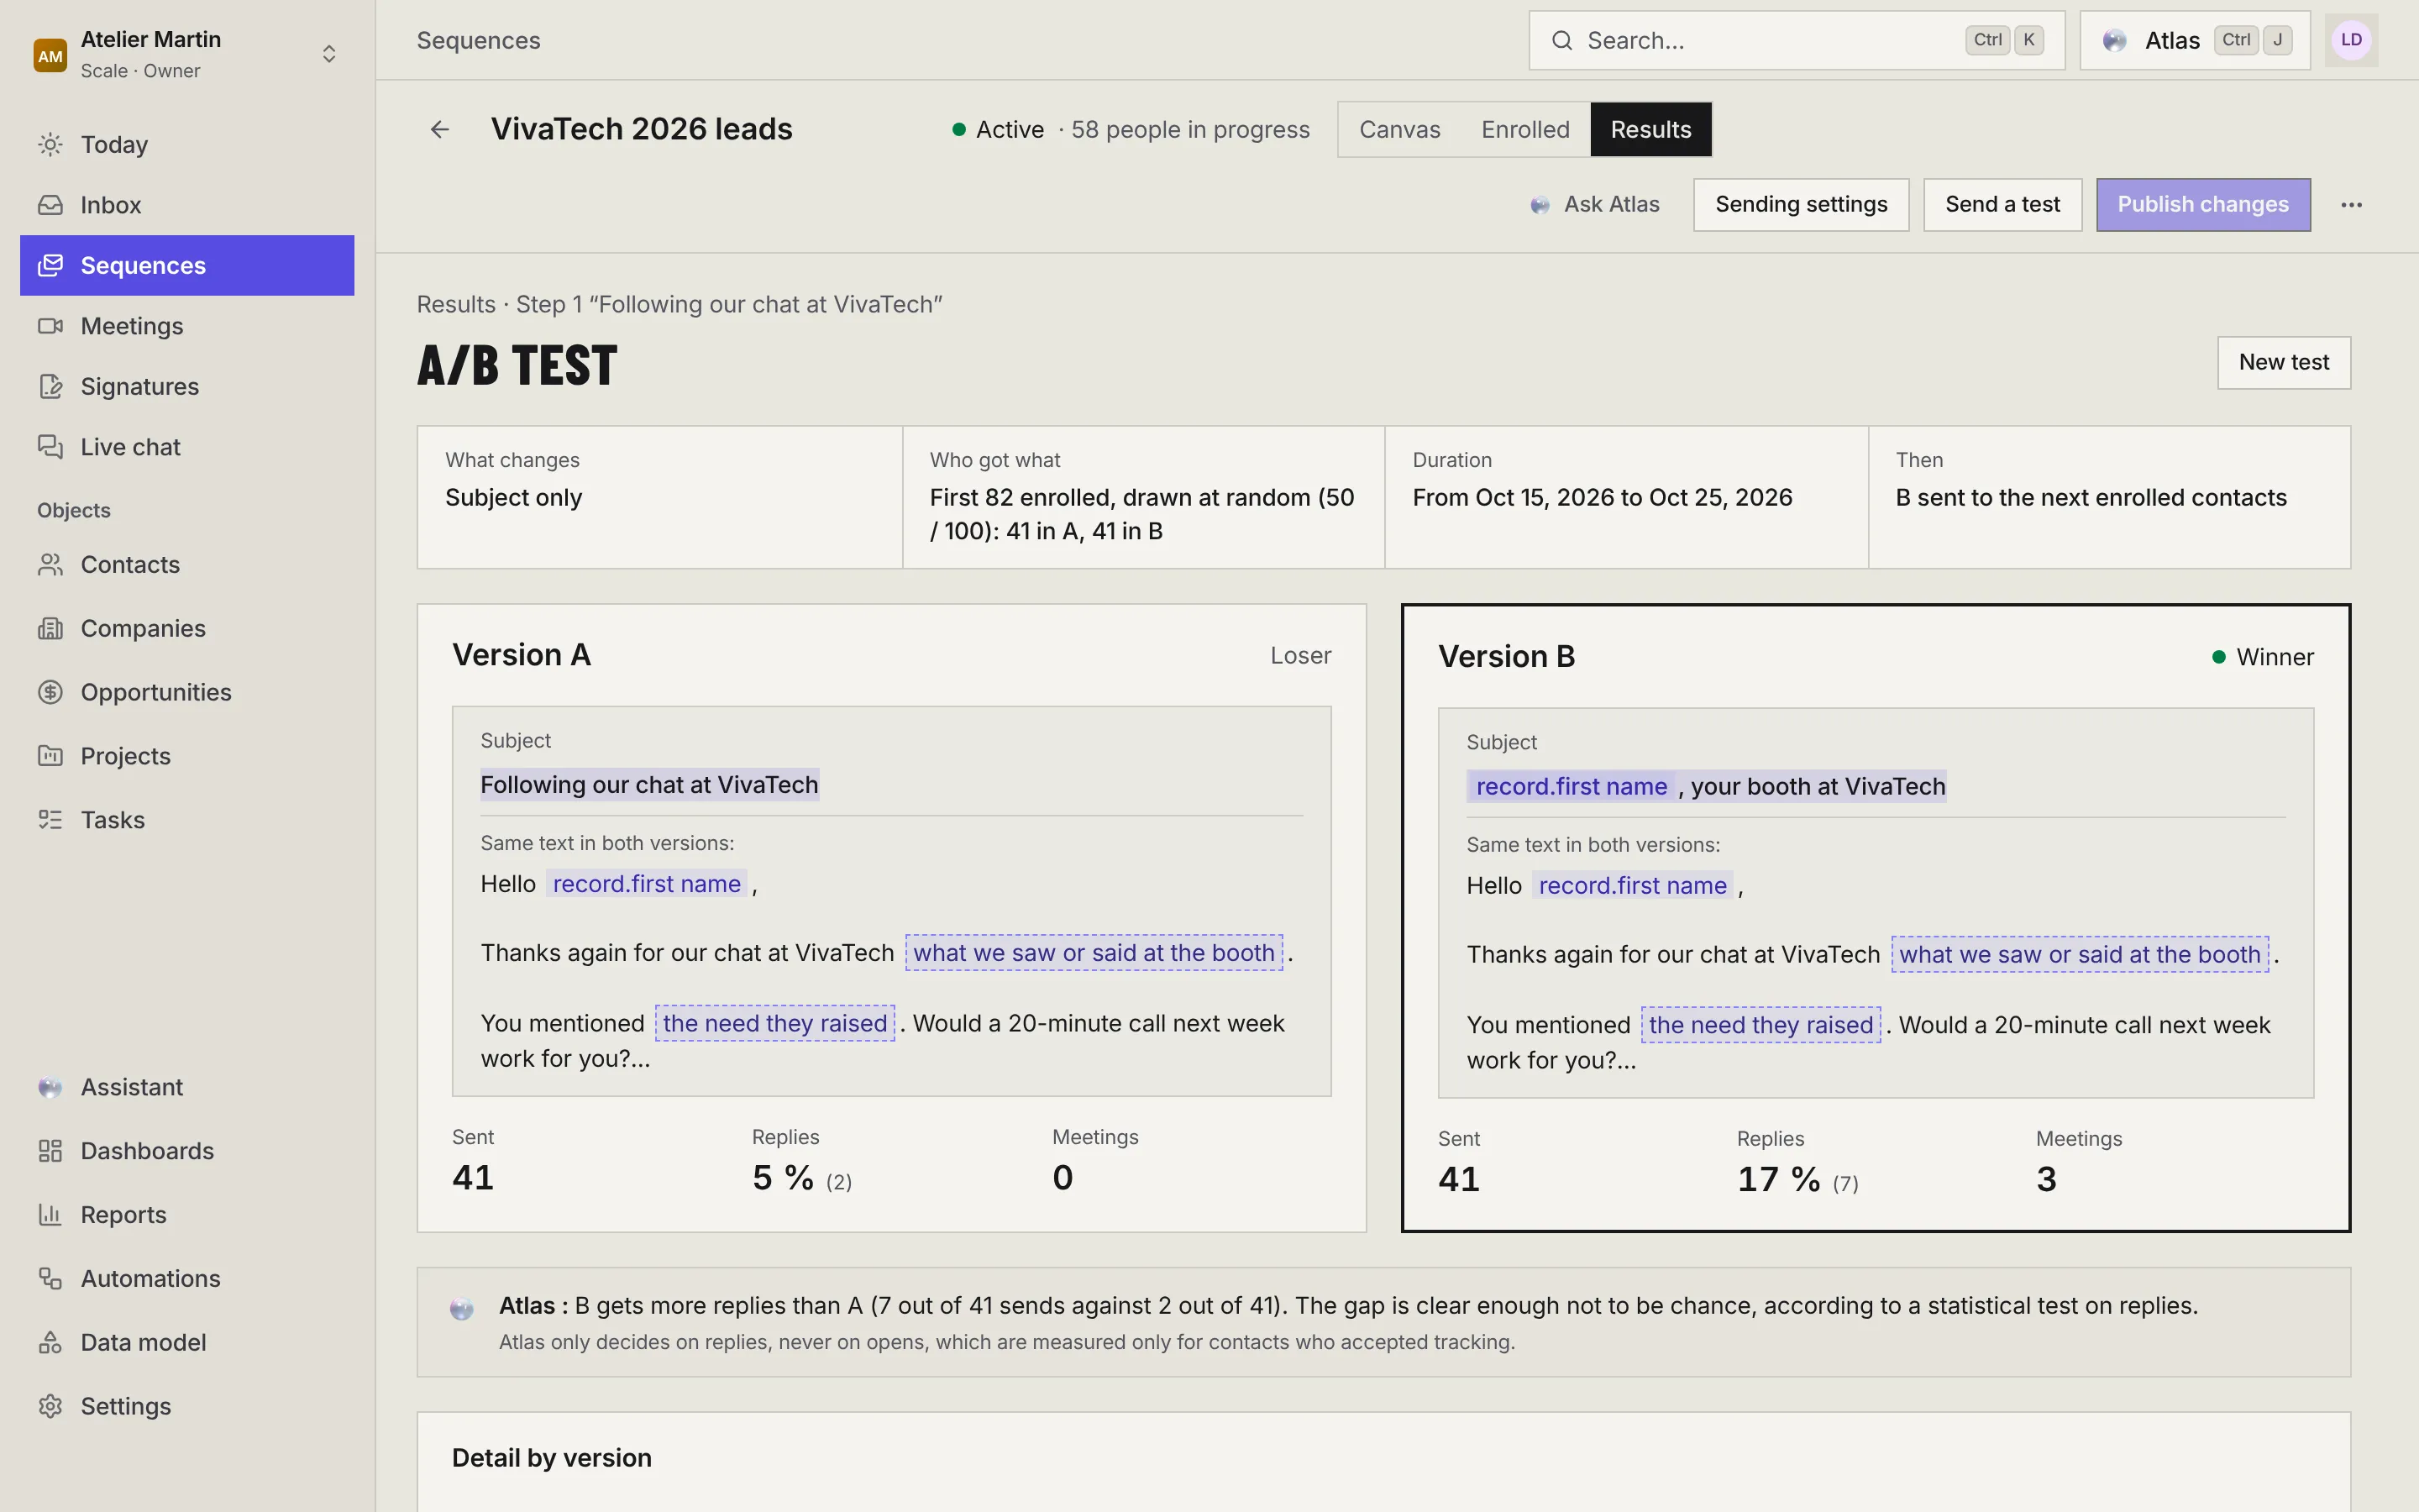Screen dimensions: 2419x1512
Task: Open the Today sun icon
Action: [50, 145]
